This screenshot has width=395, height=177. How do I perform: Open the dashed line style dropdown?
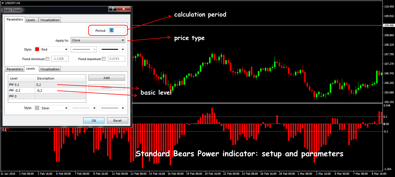(84, 108)
